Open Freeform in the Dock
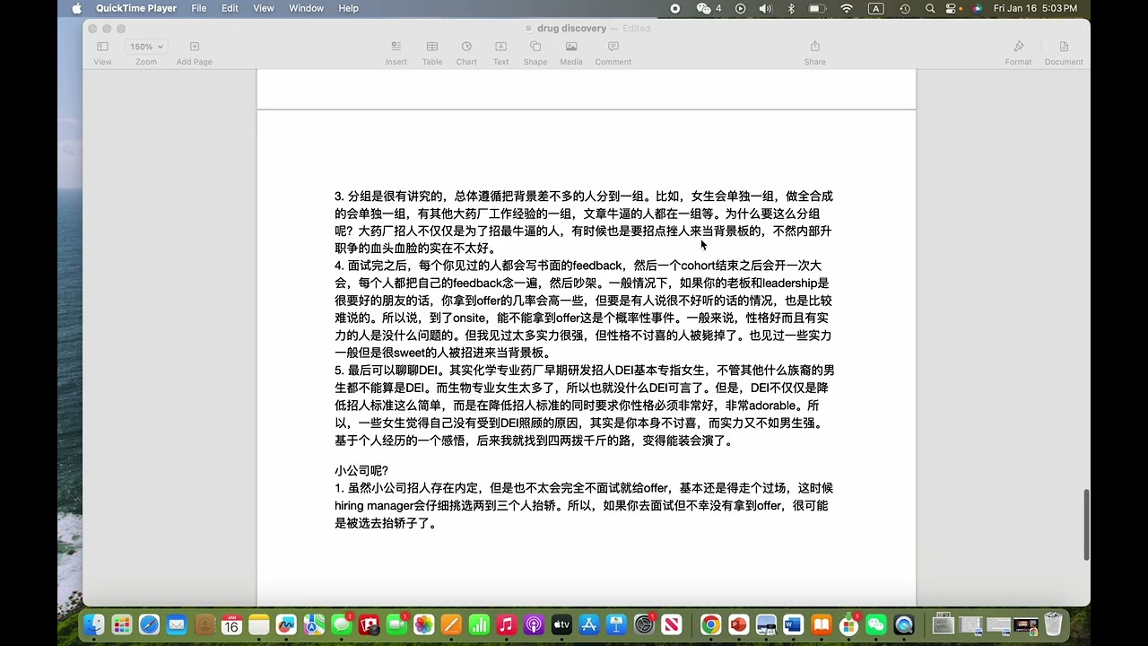Screen dimensions: 1148x646 pos(286,624)
